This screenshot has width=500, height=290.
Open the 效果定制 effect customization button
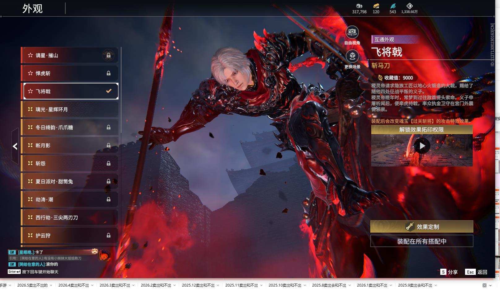point(422,227)
